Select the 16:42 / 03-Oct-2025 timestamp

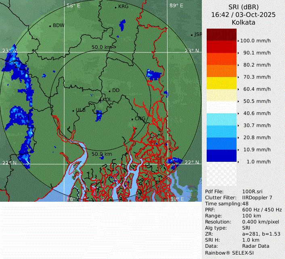click(x=243, y=15)
